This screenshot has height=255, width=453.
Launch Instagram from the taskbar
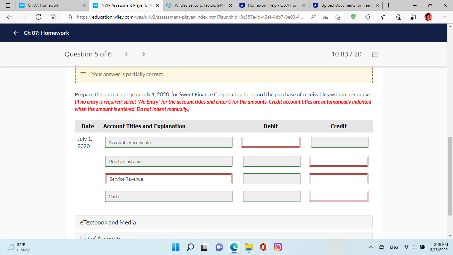coord(278,247)
